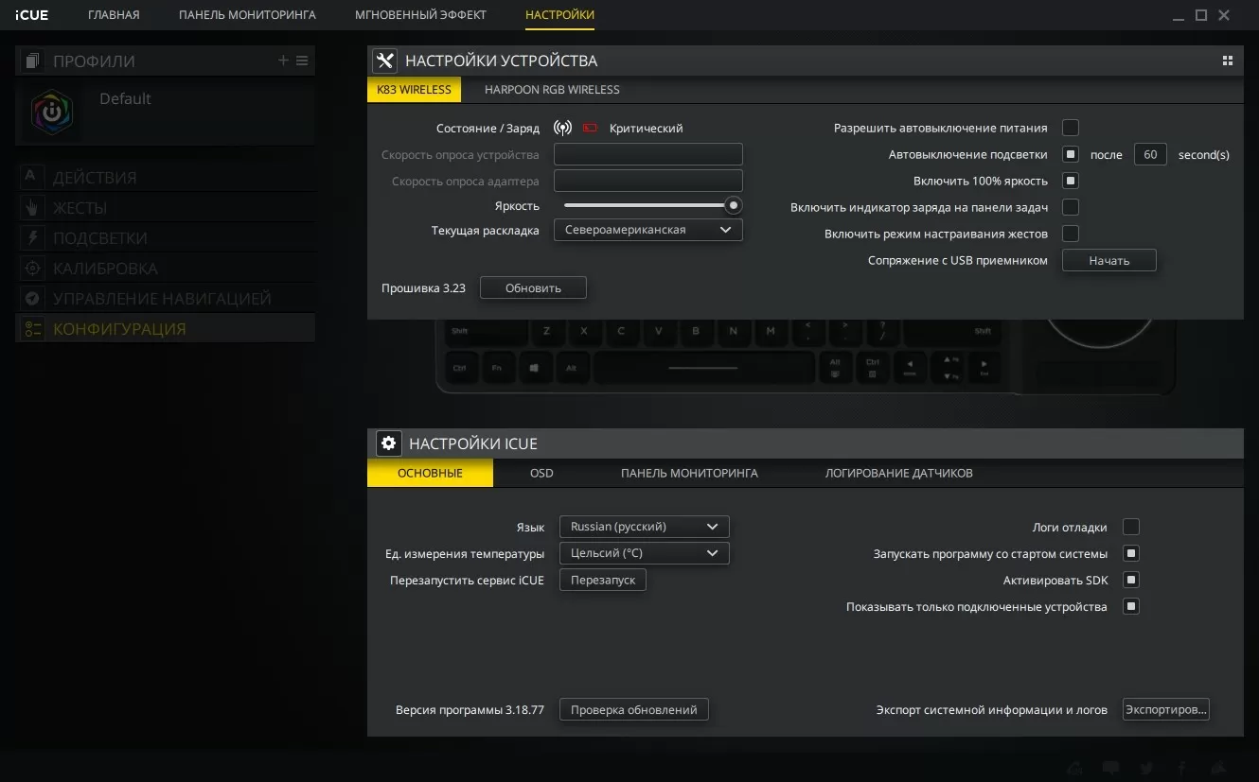The width and height of the screenshot is (1259, 782).
Task: Open the Логирование датчиков tab
Action: [x=898, y=473]
